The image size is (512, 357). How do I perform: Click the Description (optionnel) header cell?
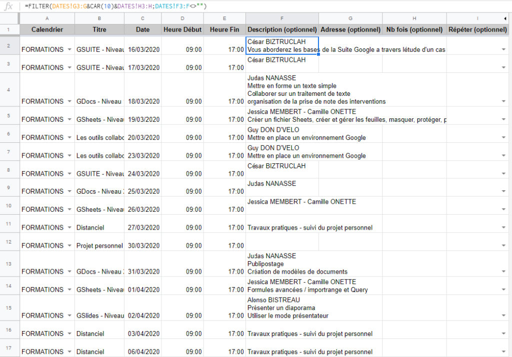[282, 29]
